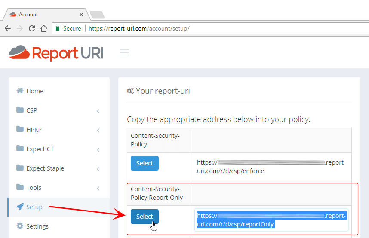The height and width of the screenshot is (238, 369).
Task: Toggle the hamburger sidebar menu
Action: coord(125,52)
